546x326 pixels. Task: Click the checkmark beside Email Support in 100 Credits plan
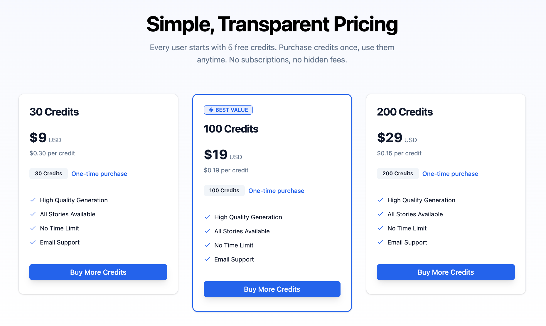pos(207,259)
